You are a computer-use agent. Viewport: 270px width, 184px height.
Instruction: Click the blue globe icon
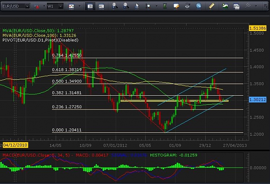(x=199, y=6)
